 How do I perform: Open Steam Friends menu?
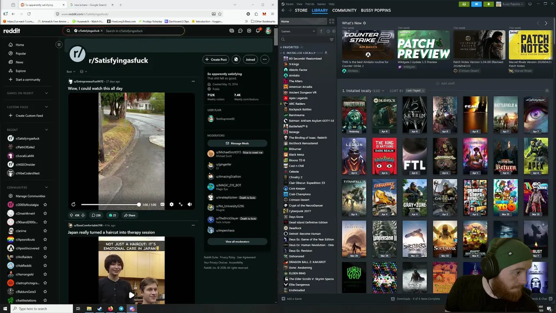coord(310,4)
